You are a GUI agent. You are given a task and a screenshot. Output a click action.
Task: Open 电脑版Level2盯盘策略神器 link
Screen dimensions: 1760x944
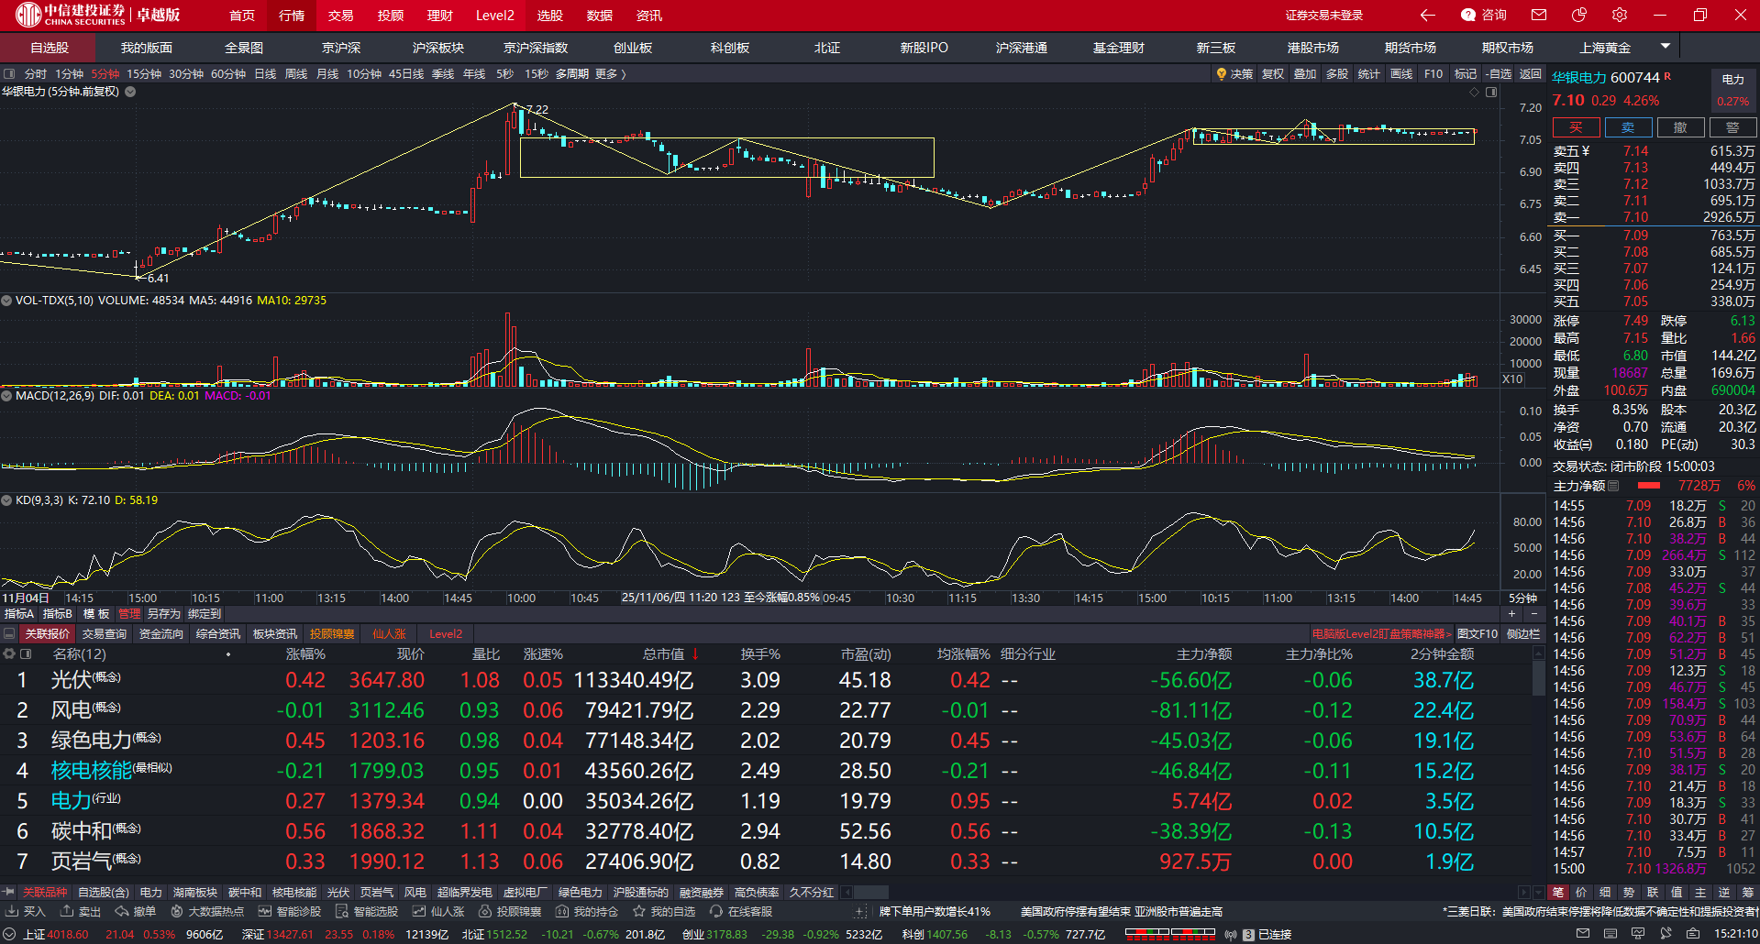1382,634
